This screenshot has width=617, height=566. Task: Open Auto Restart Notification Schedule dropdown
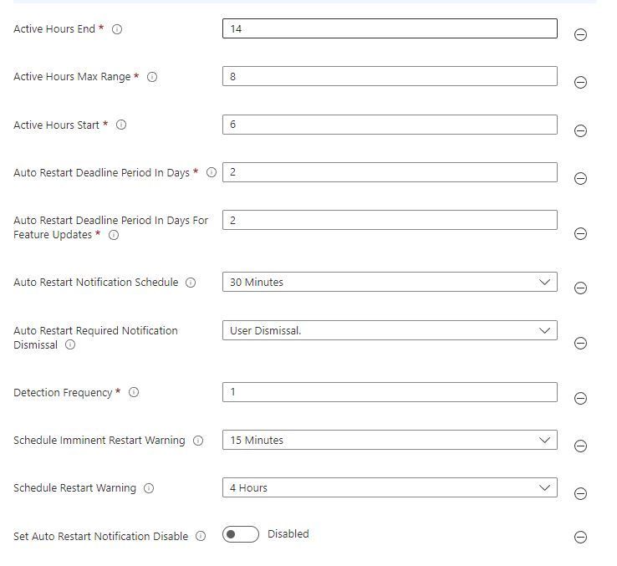click(x=390, y=283)
